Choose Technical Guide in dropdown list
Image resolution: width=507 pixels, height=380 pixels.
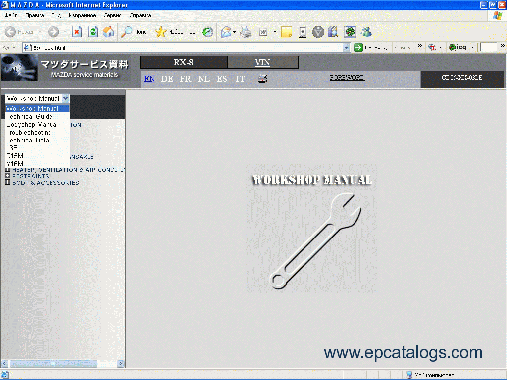click(x=38, y=116)
